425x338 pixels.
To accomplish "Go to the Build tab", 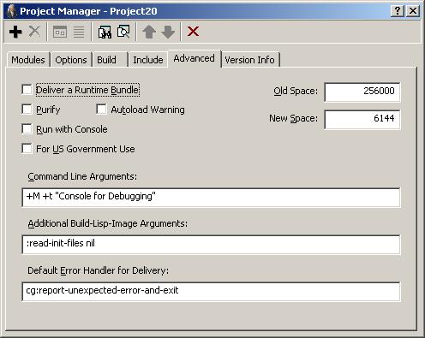I will click(x=110, y=60).
